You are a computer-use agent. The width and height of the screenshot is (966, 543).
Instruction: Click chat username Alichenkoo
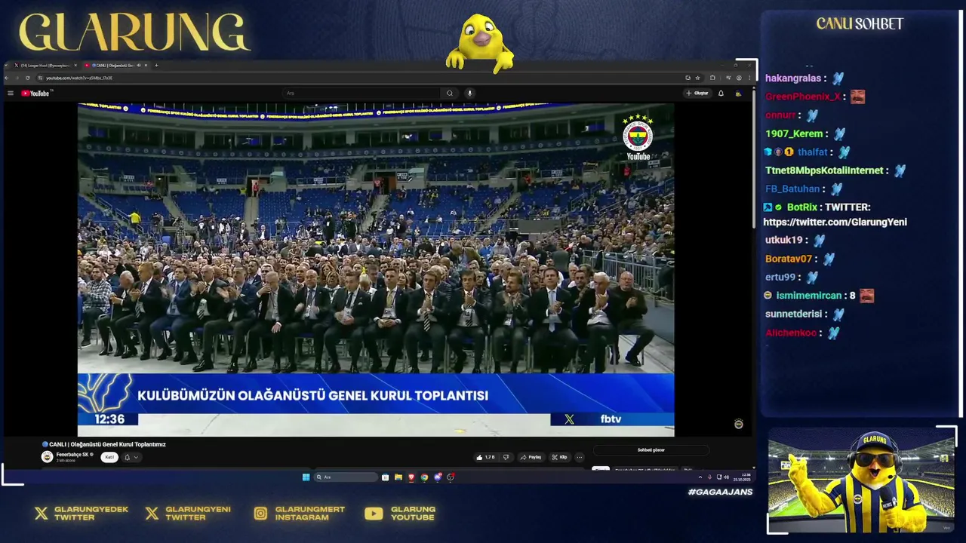[791, 333]
